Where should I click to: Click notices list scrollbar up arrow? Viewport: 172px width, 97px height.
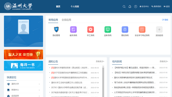coord(103,66)
